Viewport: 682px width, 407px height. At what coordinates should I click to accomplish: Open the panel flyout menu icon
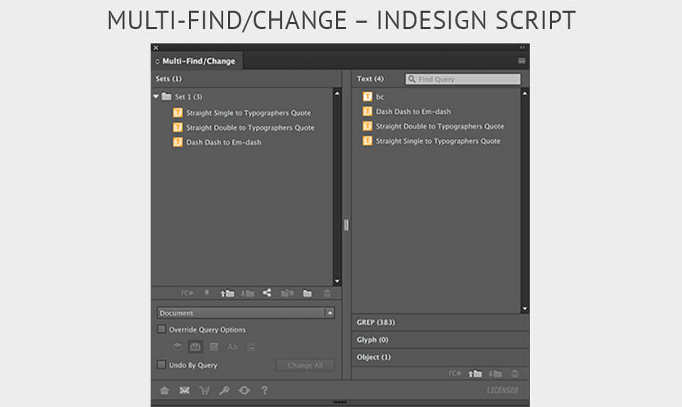tap(521, 61)
